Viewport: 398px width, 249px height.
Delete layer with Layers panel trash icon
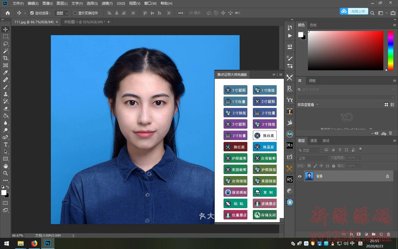(388, 234)
